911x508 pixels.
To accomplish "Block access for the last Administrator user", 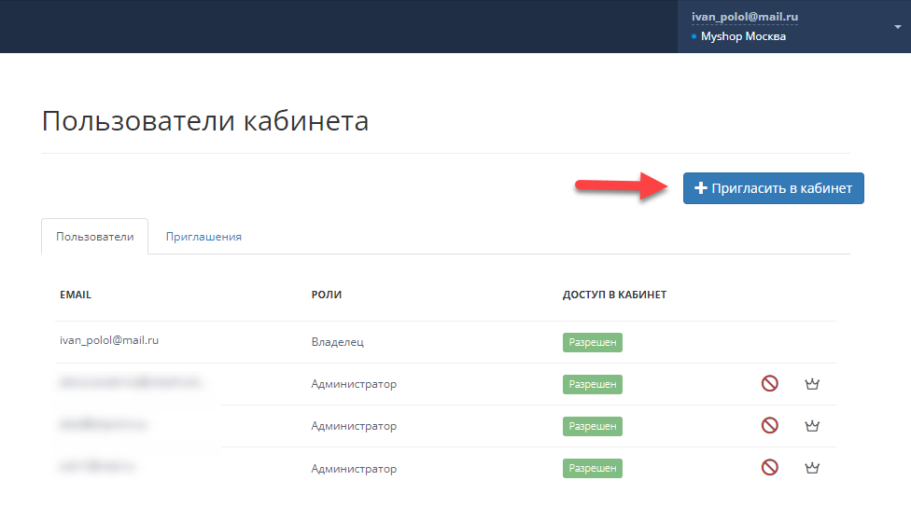I will [769, 467].
